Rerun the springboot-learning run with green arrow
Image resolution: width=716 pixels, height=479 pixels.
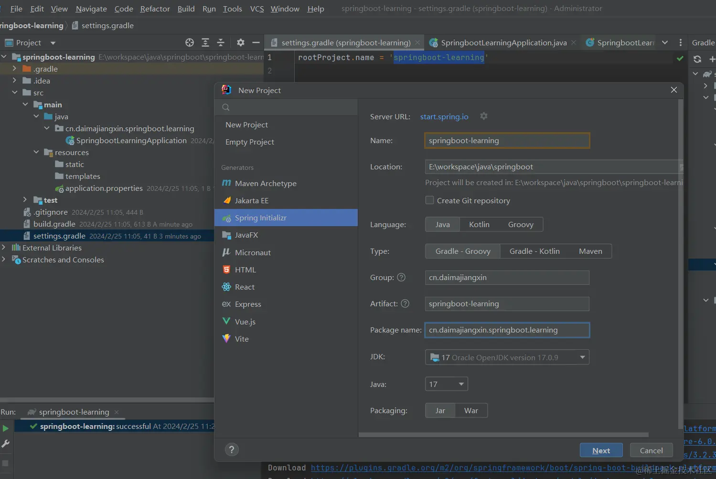point(6,428)
